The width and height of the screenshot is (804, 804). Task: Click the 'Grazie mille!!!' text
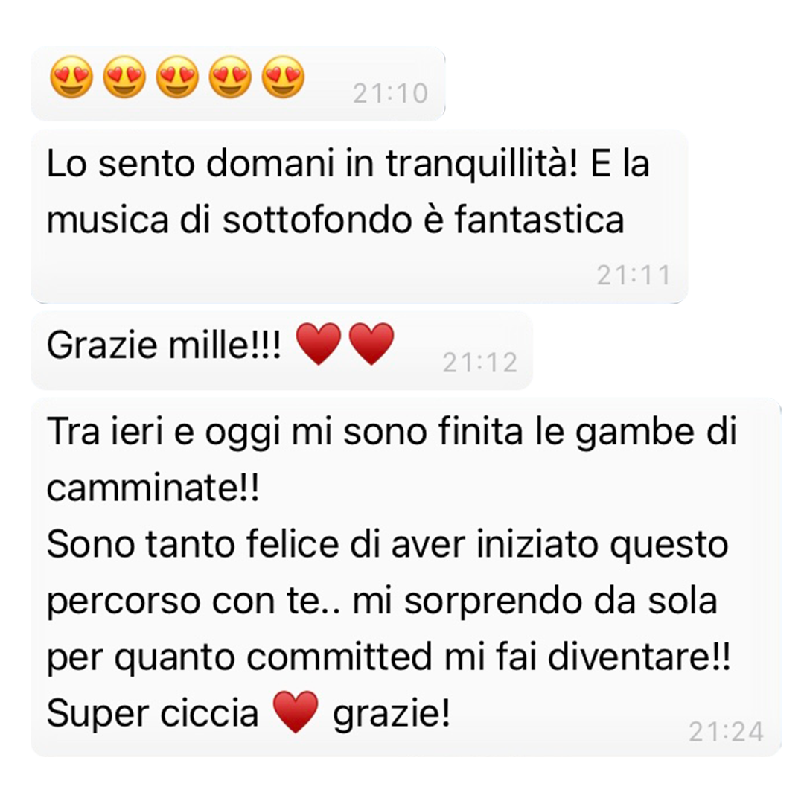click(x=164, y=345)
